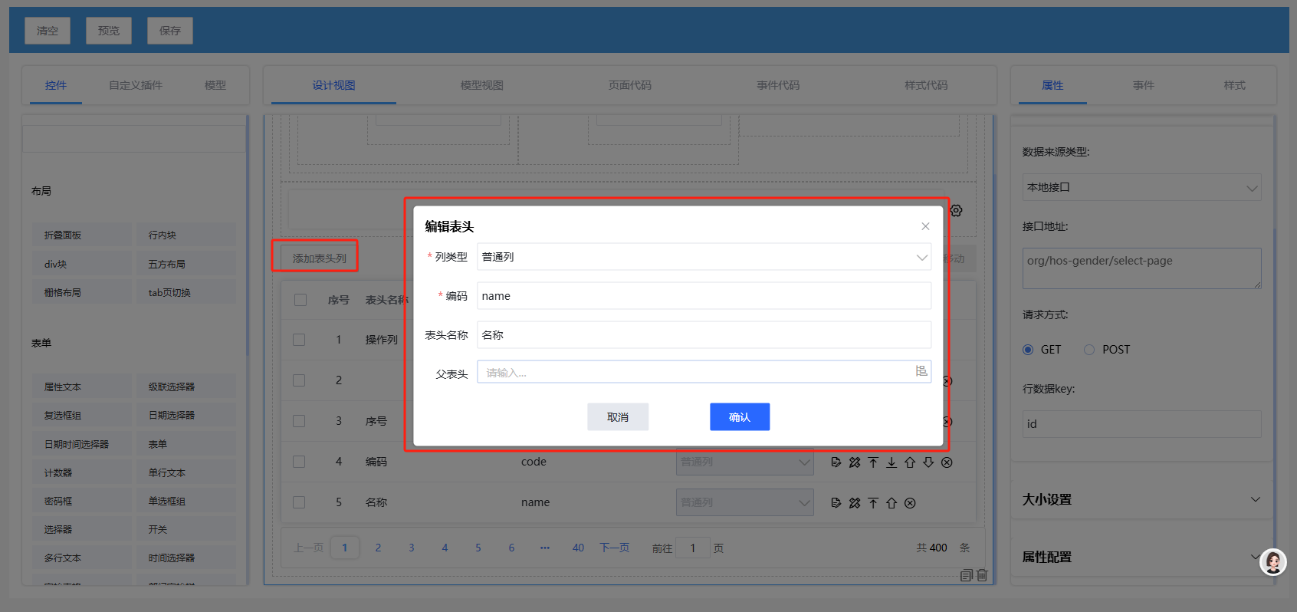
Task: Open the 数据来源类型 dropdown
Action: (x=1141, y=187)
